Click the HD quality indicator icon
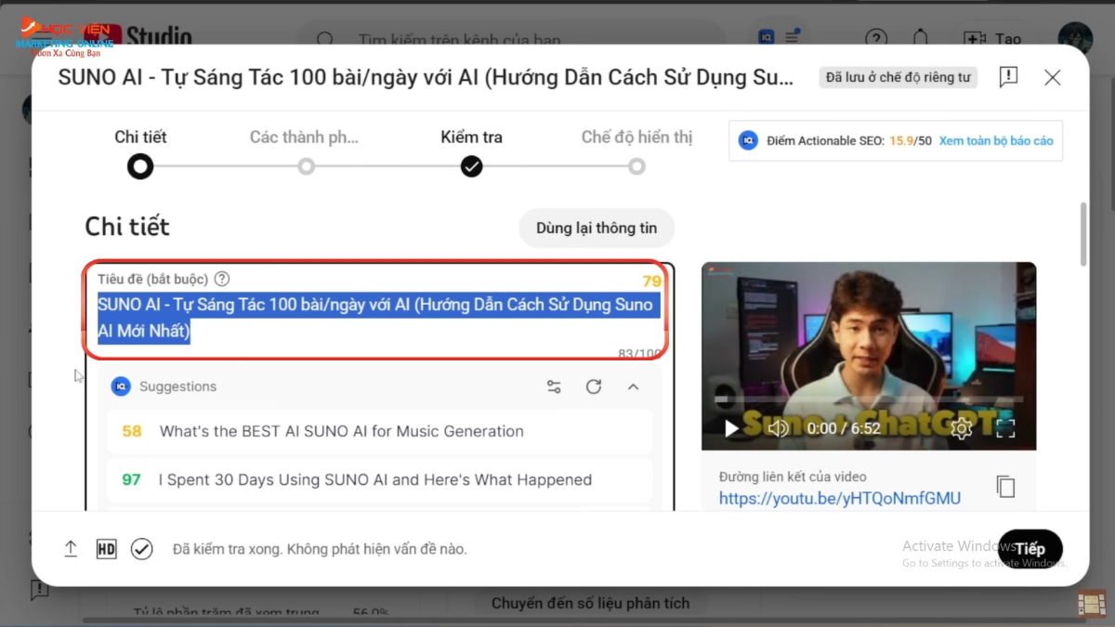This screenshot has width=1115, height=627. tap(106, 549)
